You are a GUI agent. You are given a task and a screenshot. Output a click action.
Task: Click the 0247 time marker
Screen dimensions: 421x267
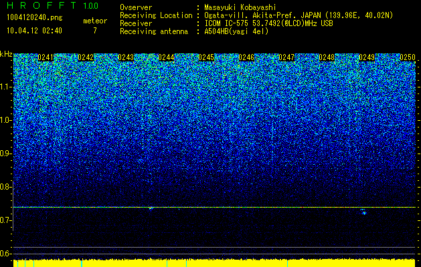286,57
